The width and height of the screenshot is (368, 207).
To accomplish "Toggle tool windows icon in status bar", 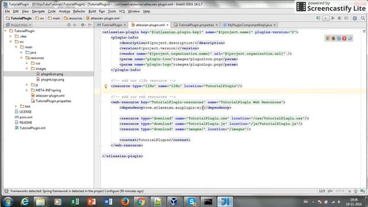I will click(6, 191).
